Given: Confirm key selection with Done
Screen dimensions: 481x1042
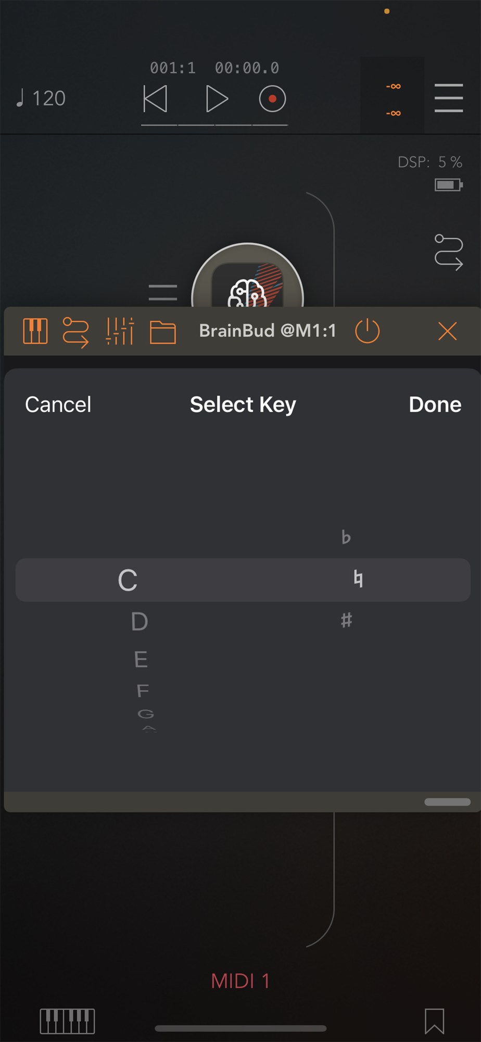Looking at the screenshot, I should [435, 405].
